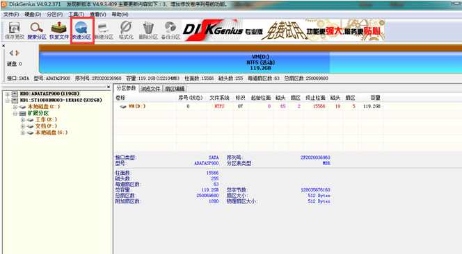Open the 帮助(H) menu

tap(120, 15)
